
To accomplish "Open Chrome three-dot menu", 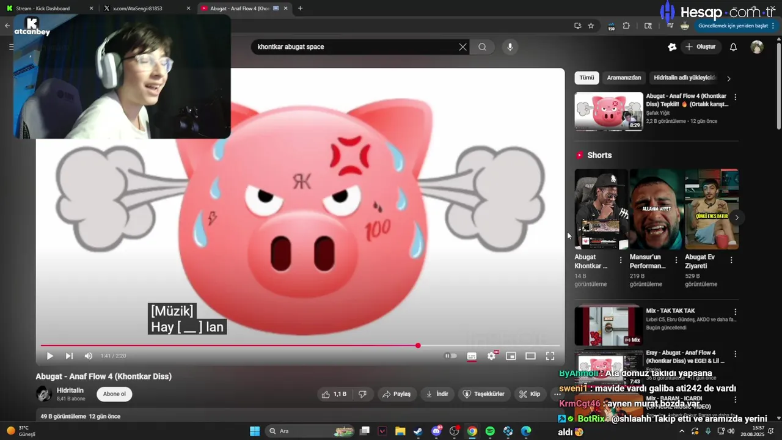I will pyautogui.click(x=773, y=26).
